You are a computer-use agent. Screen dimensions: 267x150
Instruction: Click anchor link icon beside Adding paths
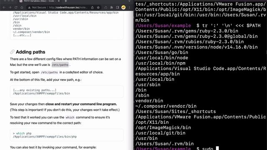click(x=12, y=52)
